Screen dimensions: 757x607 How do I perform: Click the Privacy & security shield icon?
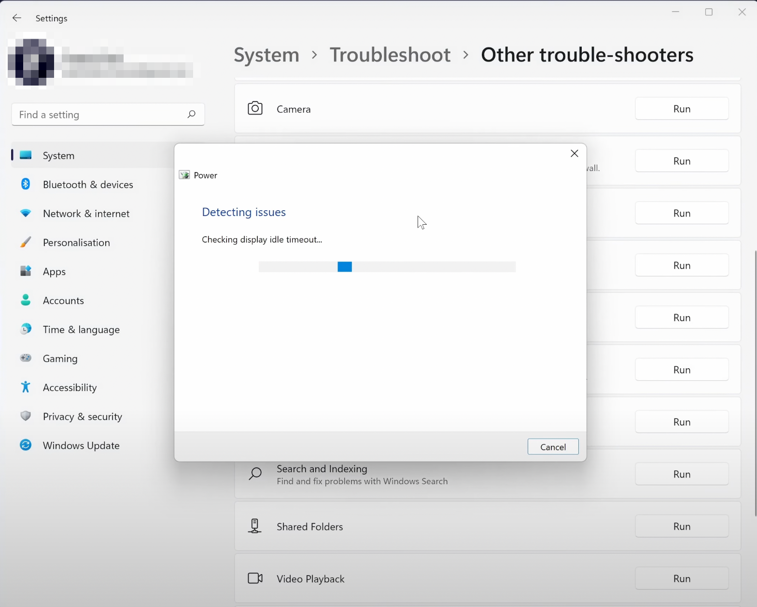[26, 416]
